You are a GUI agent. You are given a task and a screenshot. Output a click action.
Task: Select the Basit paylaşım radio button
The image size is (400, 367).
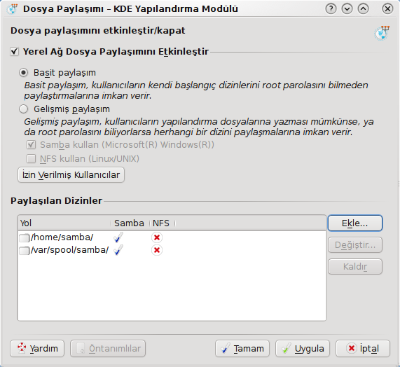(x=24, y=73)
